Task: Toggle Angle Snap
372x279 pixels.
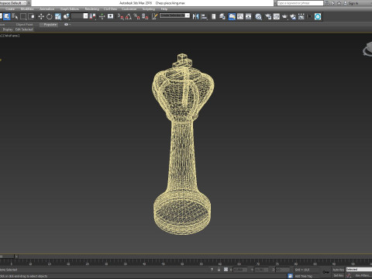Action: click(x=129, y=16)
